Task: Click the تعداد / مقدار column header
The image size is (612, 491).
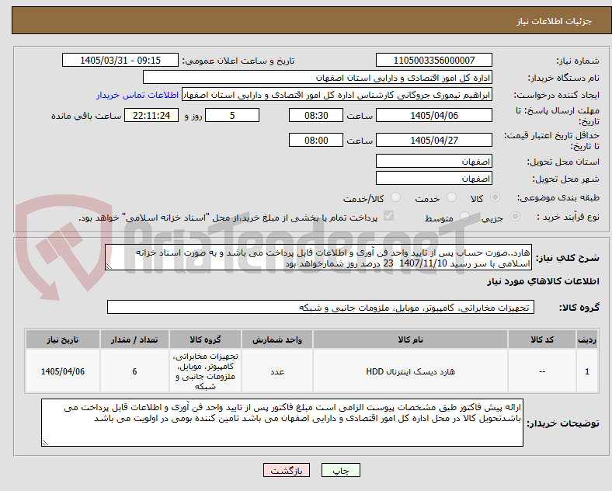Action: [x=134, y=340]
